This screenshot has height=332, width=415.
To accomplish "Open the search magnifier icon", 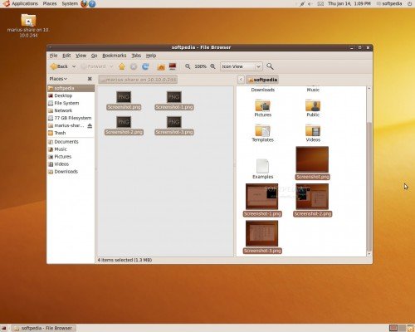I will pyautogui.click(x=270, y=66).
